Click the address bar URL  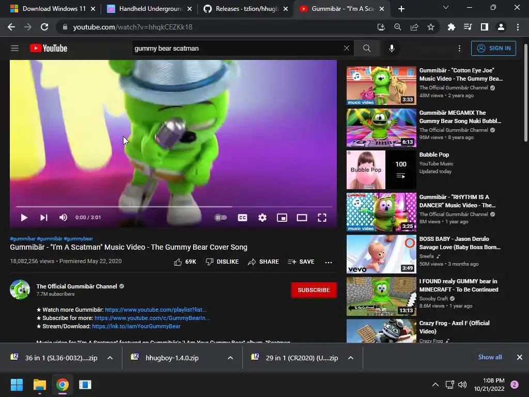[133, 27]
